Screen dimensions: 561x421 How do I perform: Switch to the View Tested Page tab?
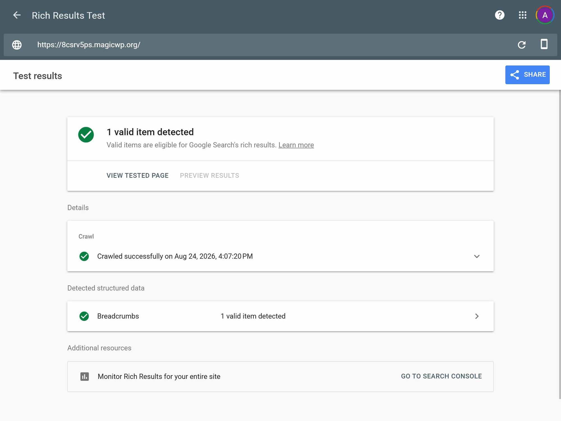[137, 175]
